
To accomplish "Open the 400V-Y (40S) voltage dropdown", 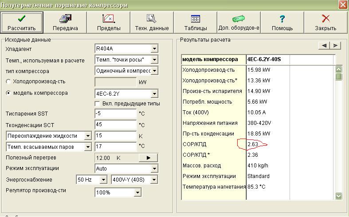I will click(154, 180).
